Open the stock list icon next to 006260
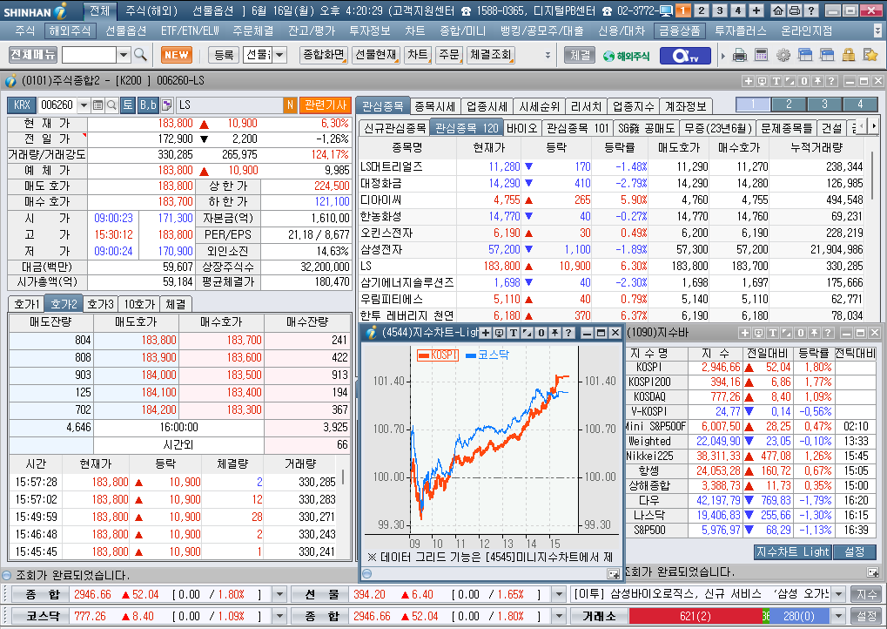Image resolution: width=887 pixels, height=629 pixels. pos(97,105)
